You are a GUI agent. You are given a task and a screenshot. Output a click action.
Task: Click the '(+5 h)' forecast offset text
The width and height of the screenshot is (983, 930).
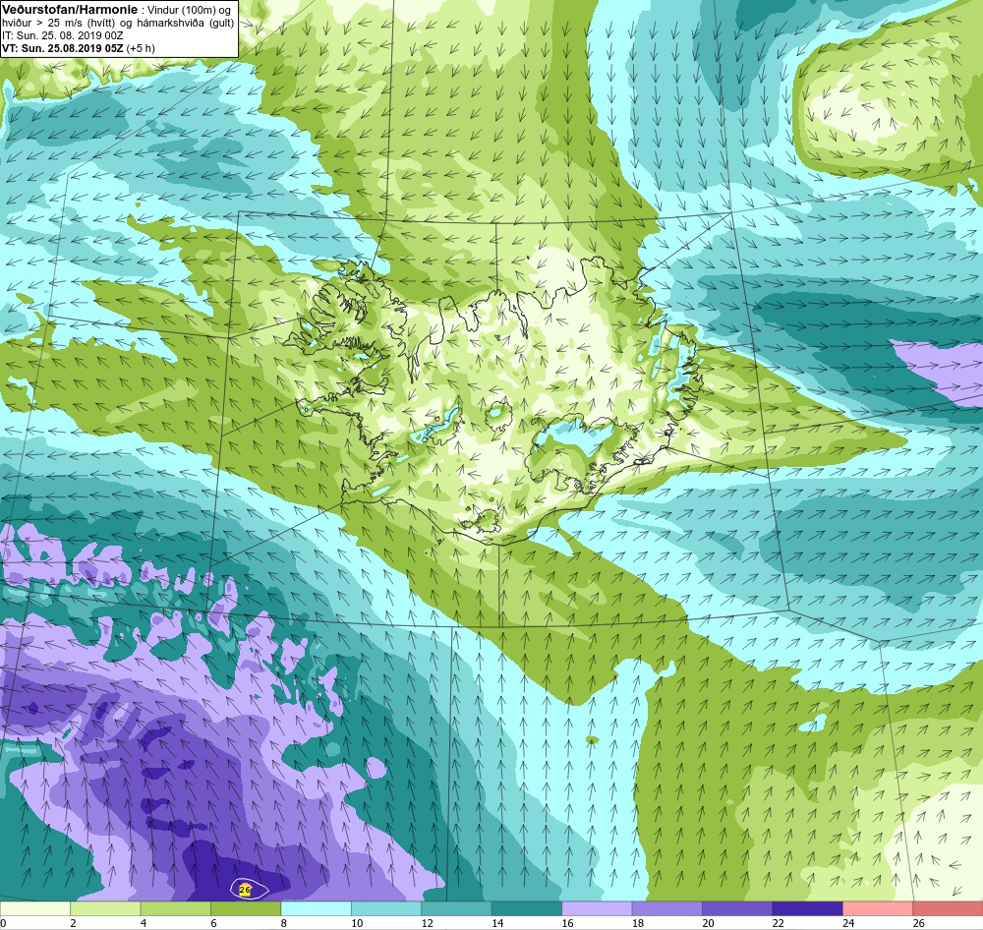click(x=141, y=48)
